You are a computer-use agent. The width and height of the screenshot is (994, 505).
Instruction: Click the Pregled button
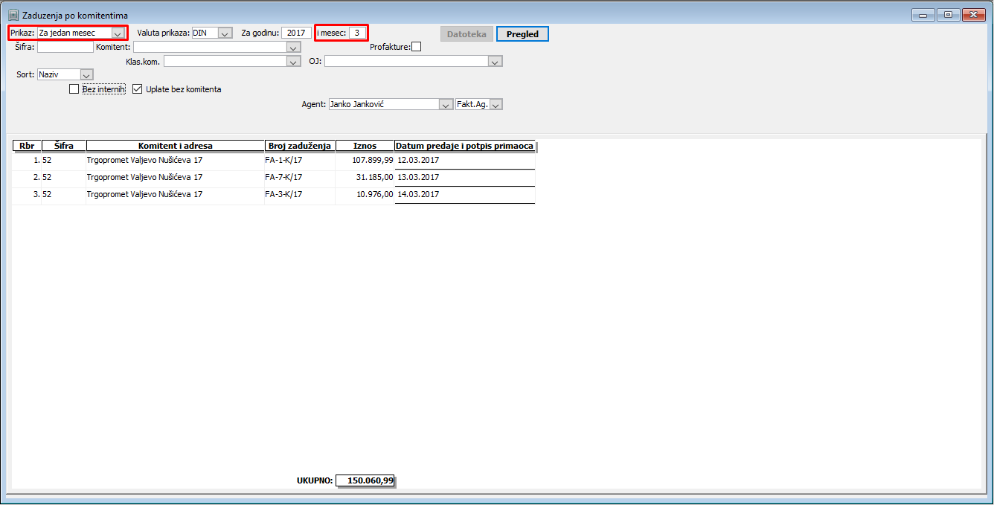click(522, 34)
